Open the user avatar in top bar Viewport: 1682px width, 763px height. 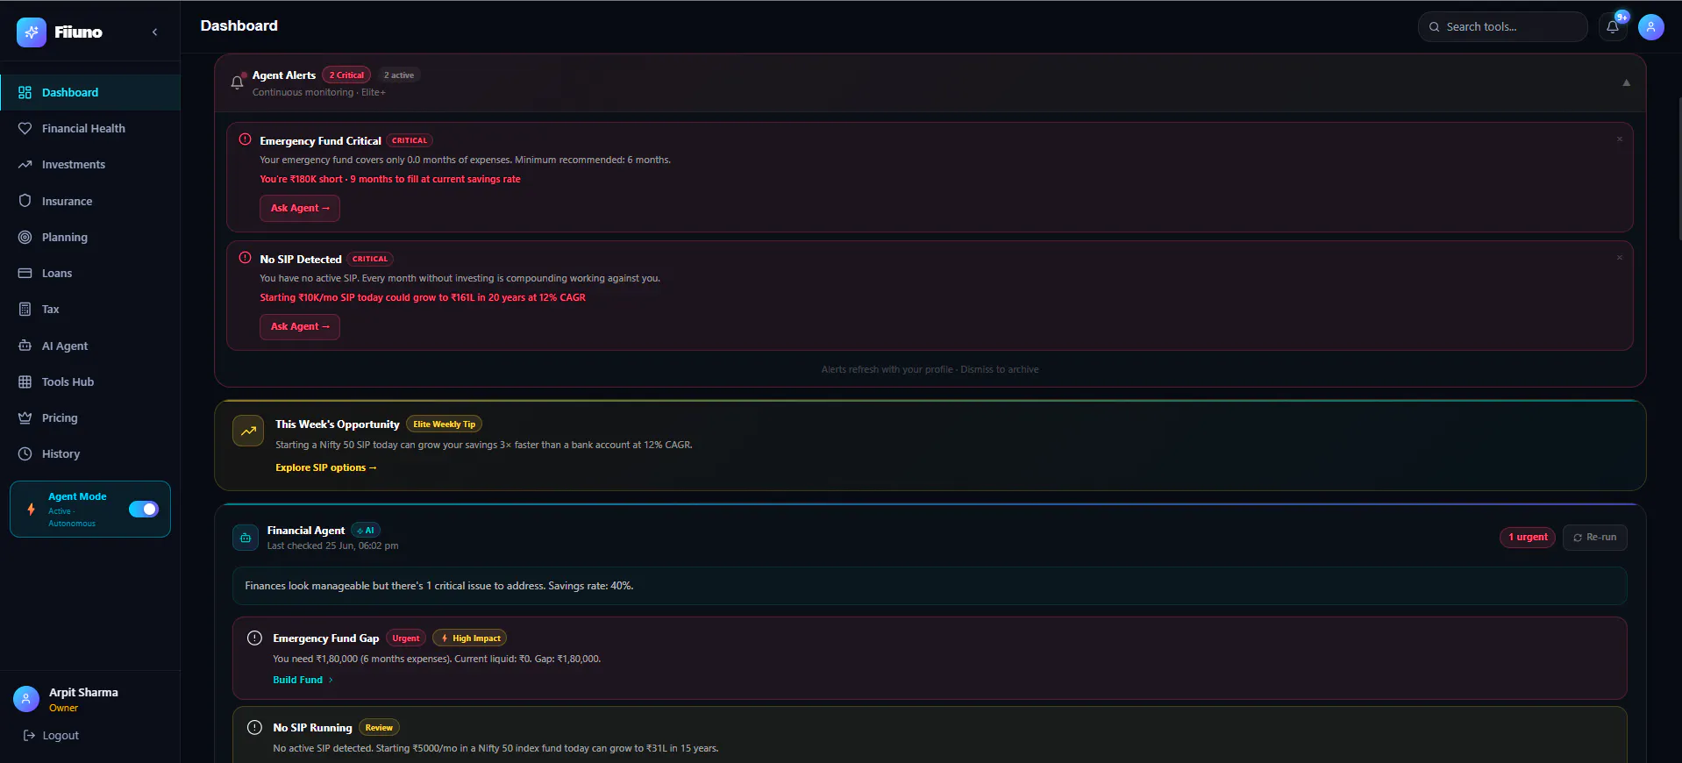(x=1650, y=27)
